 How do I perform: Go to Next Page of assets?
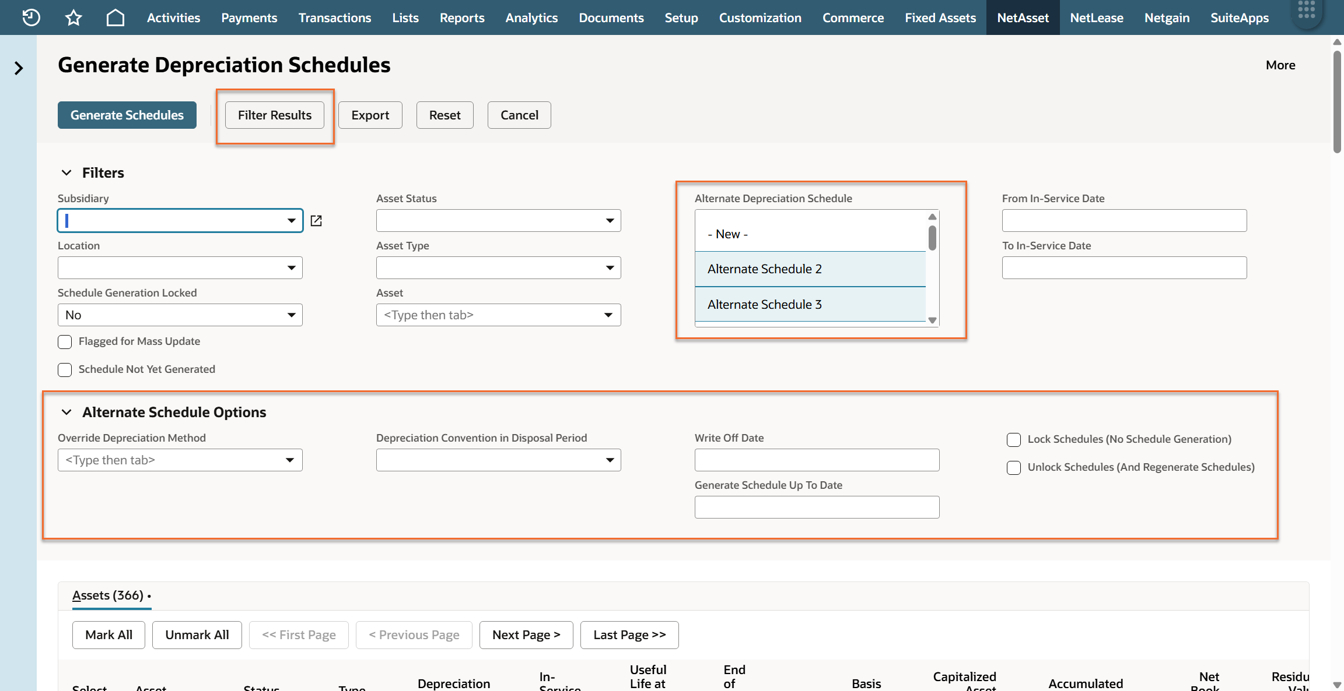526,635
